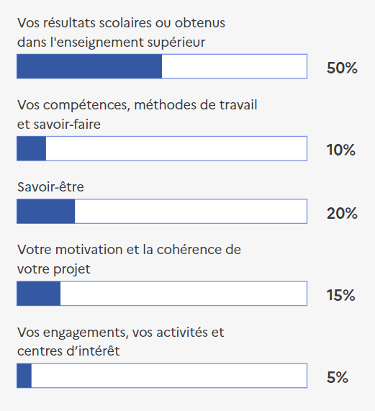Image resolution: width=375 pixels, height=411 pixels.
Task: Click the 20% percentage value
Action: (x=342, y=213)
